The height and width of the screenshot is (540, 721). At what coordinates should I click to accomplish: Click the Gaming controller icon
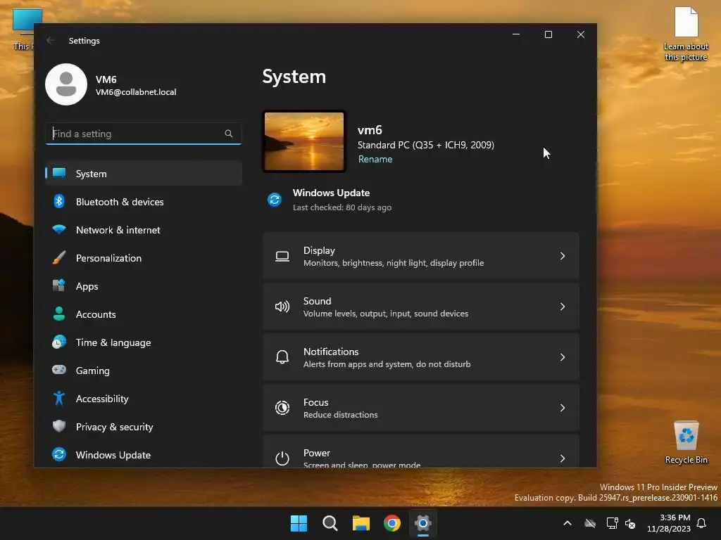59,370
